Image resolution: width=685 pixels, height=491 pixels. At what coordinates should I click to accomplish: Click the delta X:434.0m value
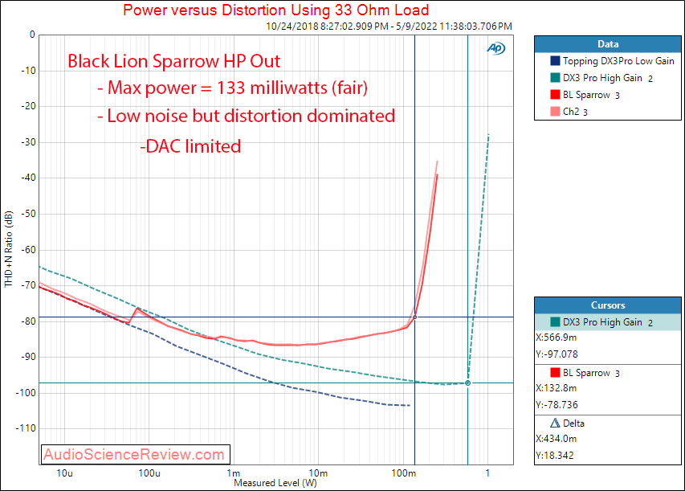point(557,439)
